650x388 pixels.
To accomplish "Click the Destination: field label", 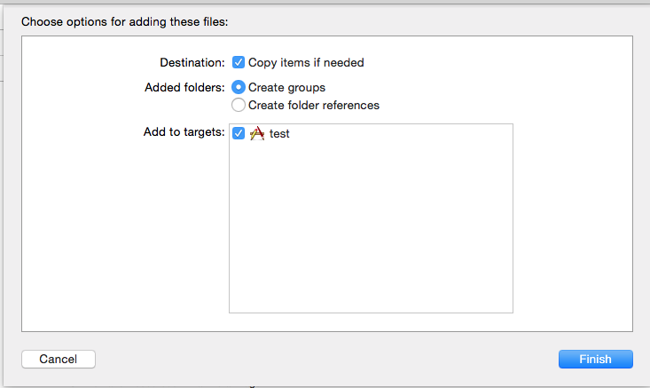I will pos(192,63).
